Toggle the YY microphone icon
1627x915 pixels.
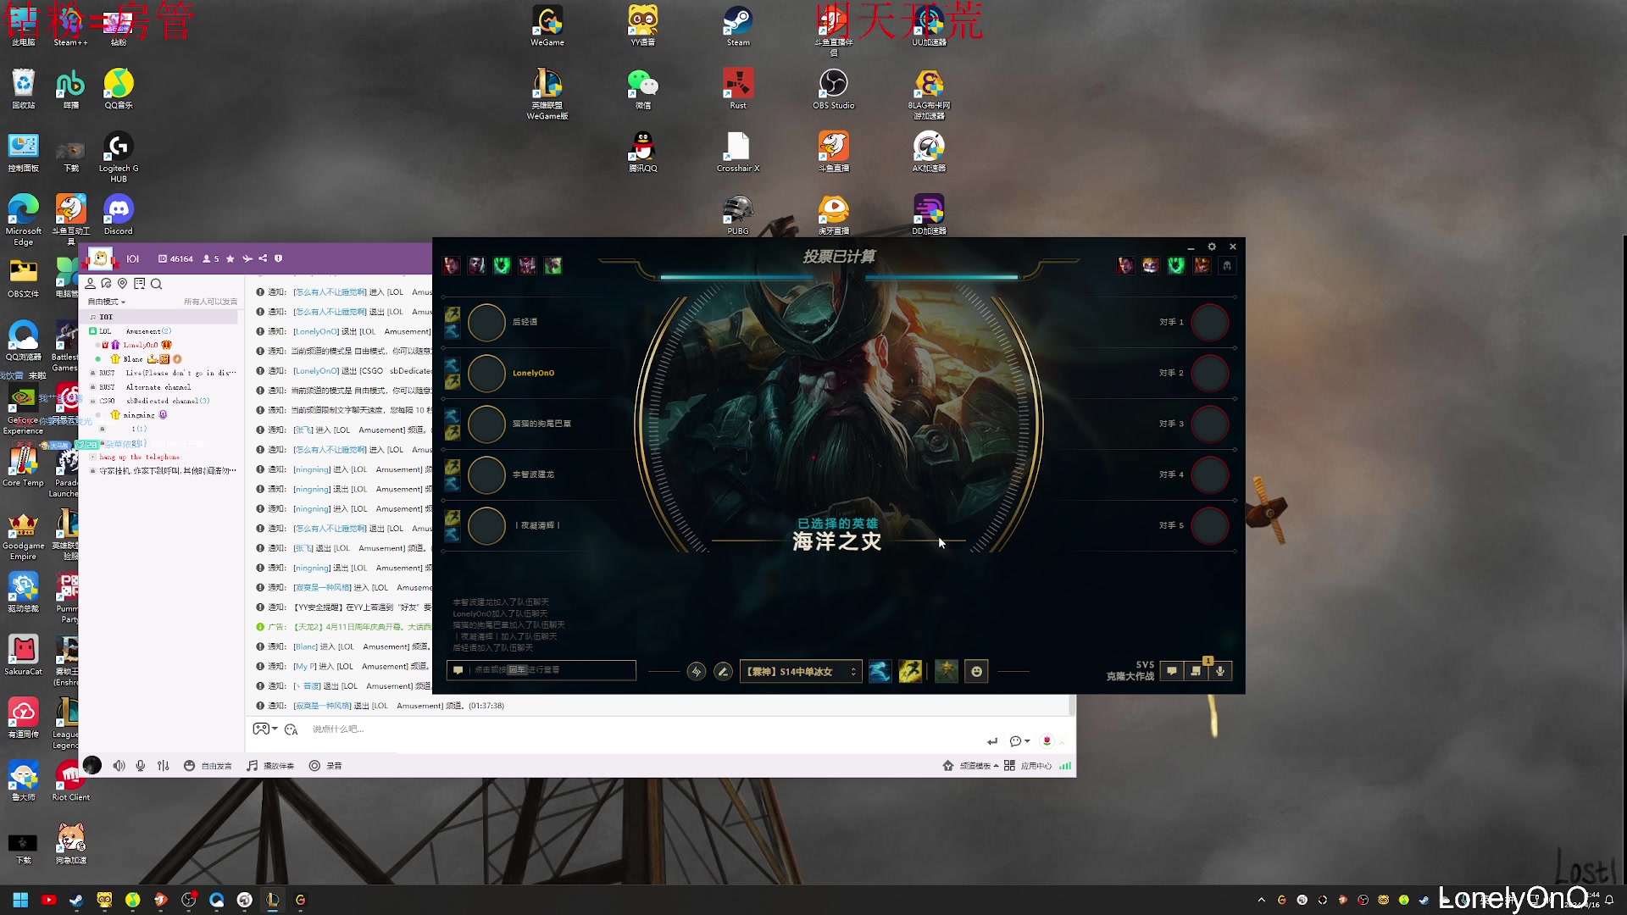click(141, 766)
